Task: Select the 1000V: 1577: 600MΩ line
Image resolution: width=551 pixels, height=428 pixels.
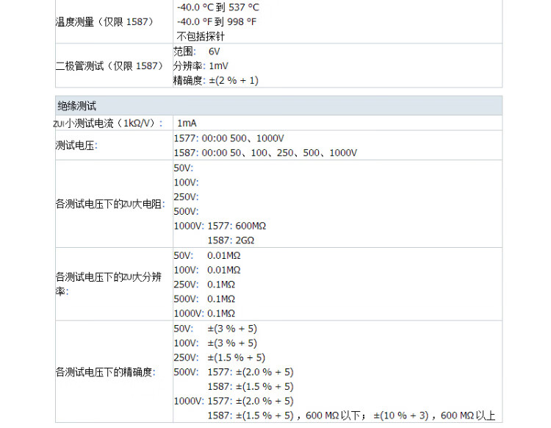Action: pos(220,226)
